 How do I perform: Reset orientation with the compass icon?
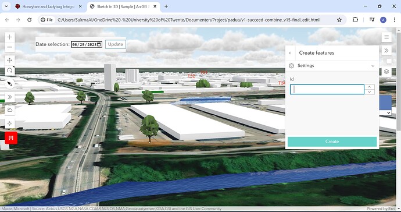click(x=10, y=84)
